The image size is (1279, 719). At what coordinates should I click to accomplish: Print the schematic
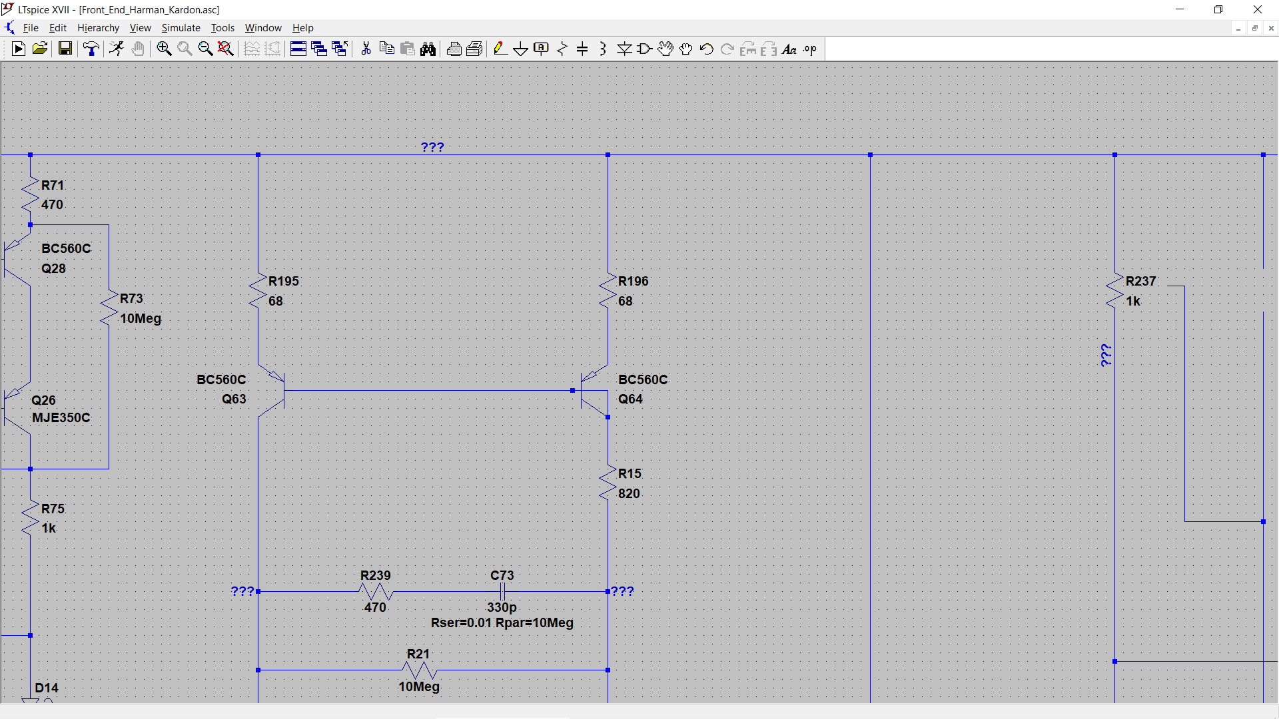pos(454,49)
